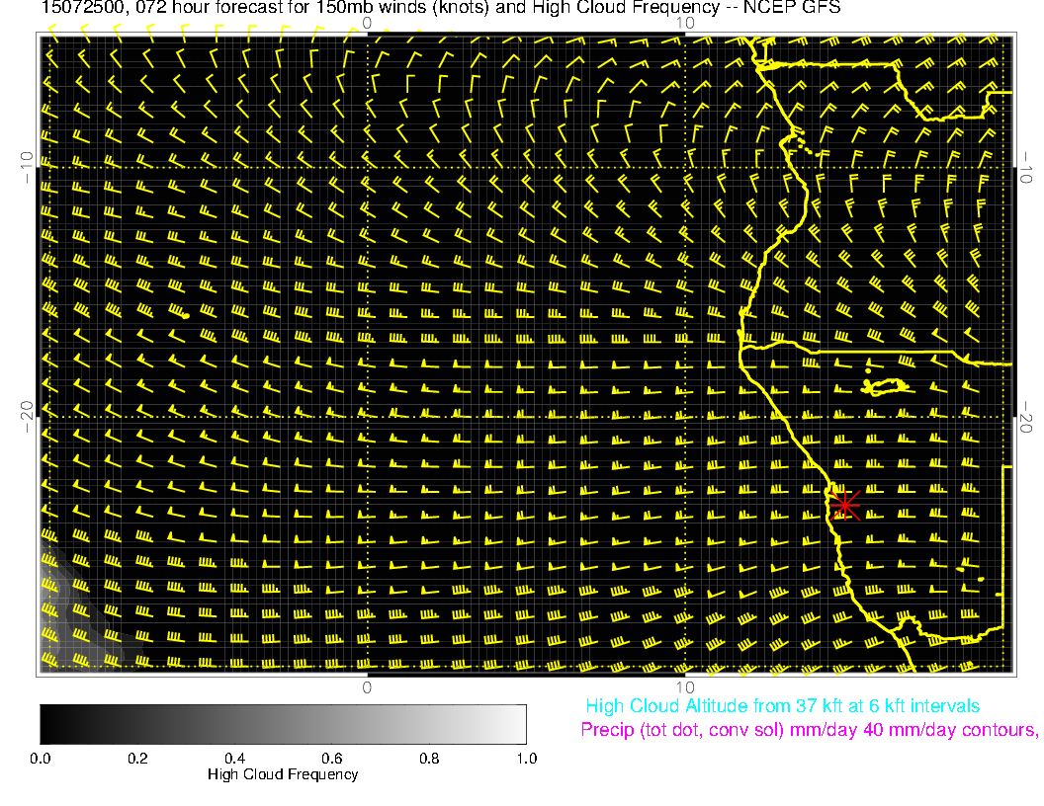Click the 0.8 colorbar tick label

[429, 758]
